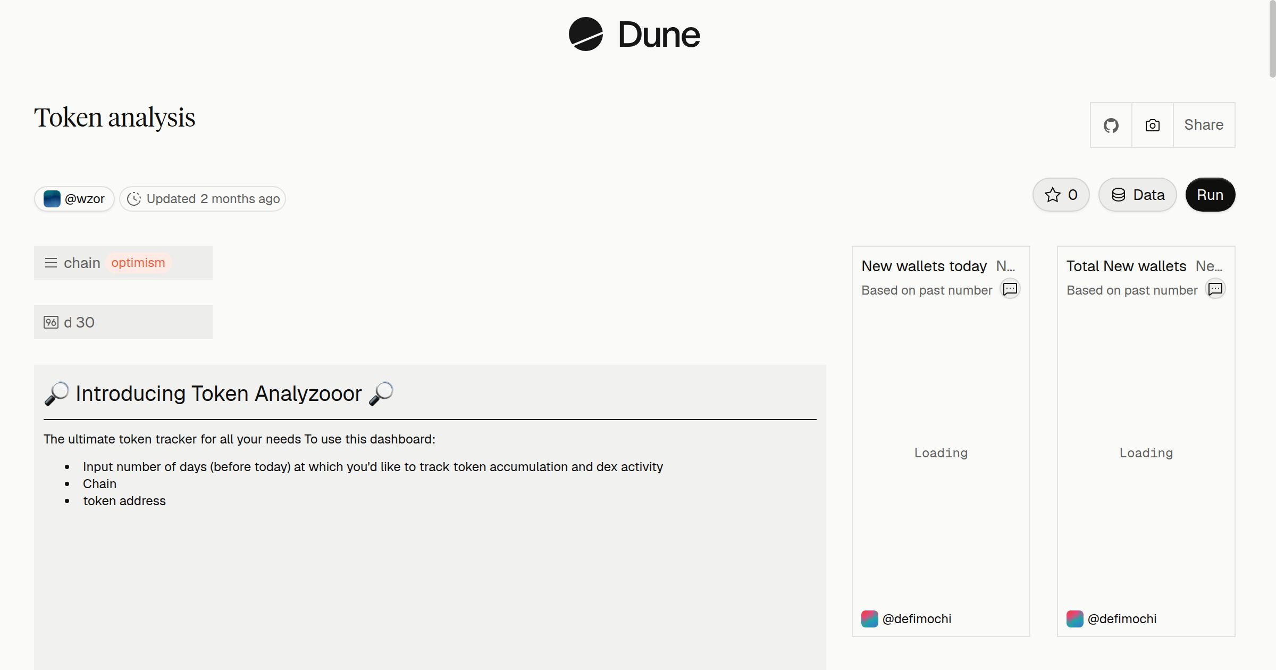The height and width of the screenshot is (670, 1276).
Task: Click the defimochi avatar under Total New wallets
Action: [1074, 619]
